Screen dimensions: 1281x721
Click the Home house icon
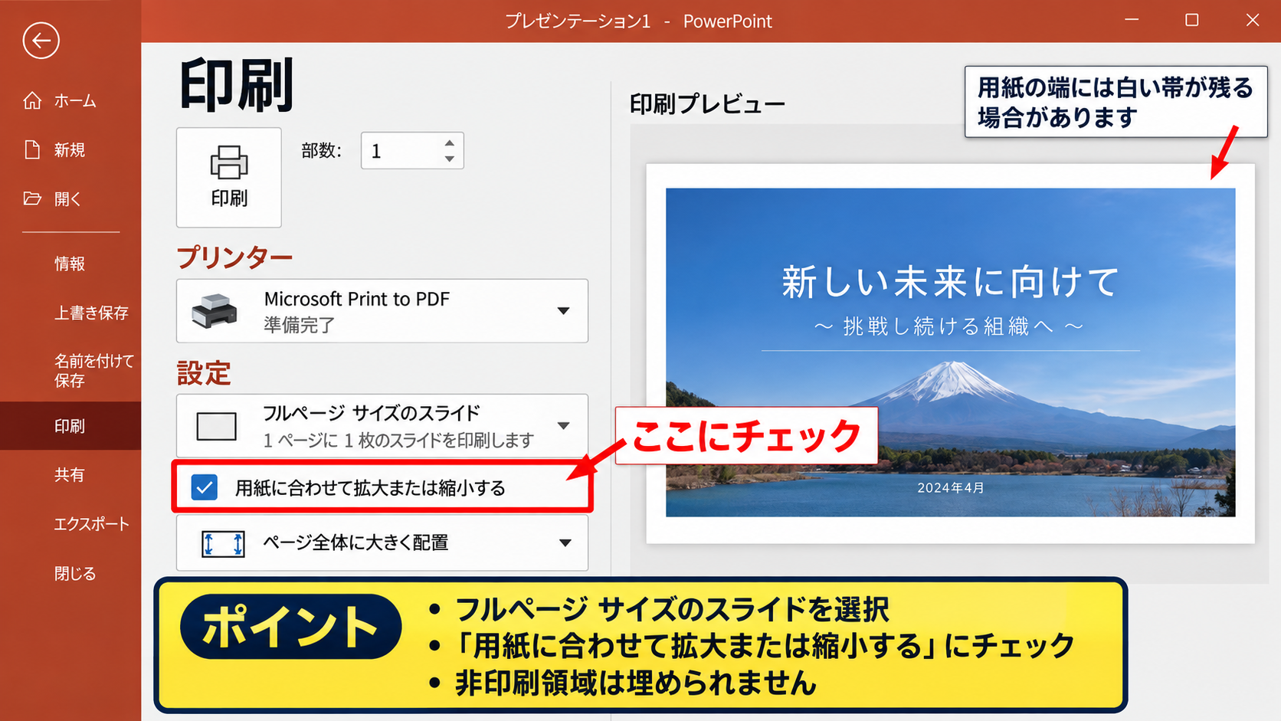(x=32, y=100)
